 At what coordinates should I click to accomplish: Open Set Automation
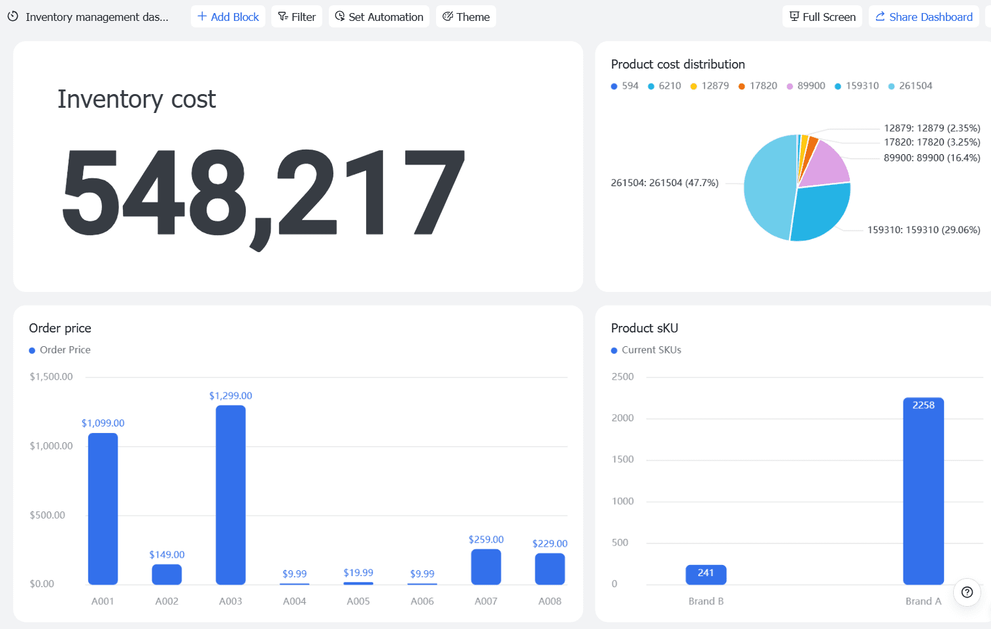(x=379, y=16)
